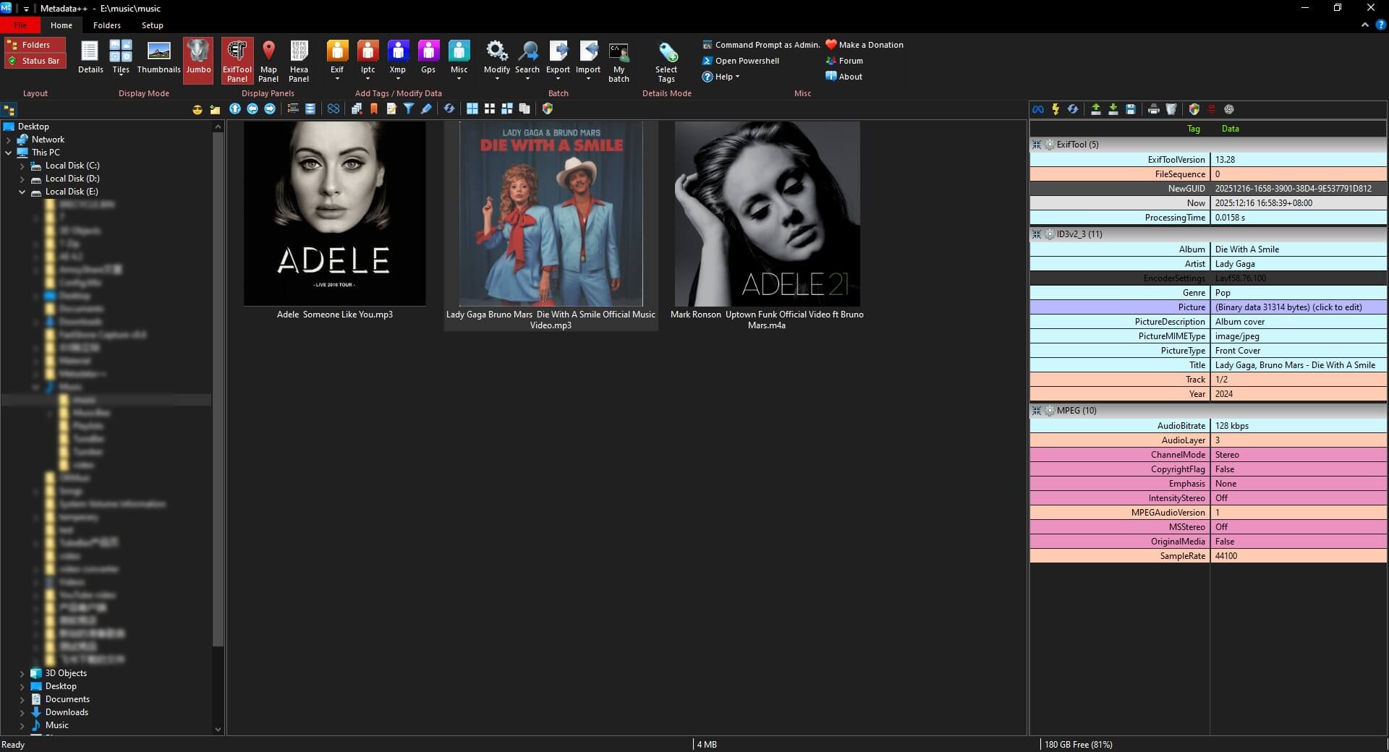This screenshot has height=752, width=1389.
Task: Click the refresh icon in the file toolbar
Action: (x=449, y=108)
